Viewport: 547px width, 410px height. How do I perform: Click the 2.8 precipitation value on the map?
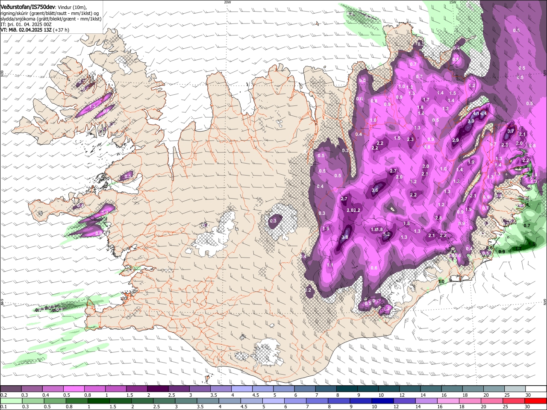[438, 218]
